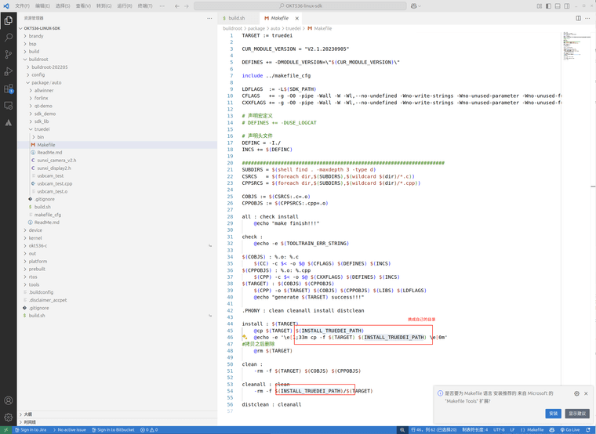The height and width of the screenshot is (434, 596).
Task: Go forward with the navigation arrow
Action: 187,6
